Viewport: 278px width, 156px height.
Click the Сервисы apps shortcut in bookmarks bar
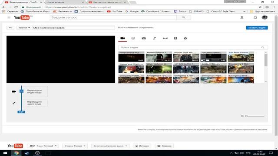coord(10,11)
